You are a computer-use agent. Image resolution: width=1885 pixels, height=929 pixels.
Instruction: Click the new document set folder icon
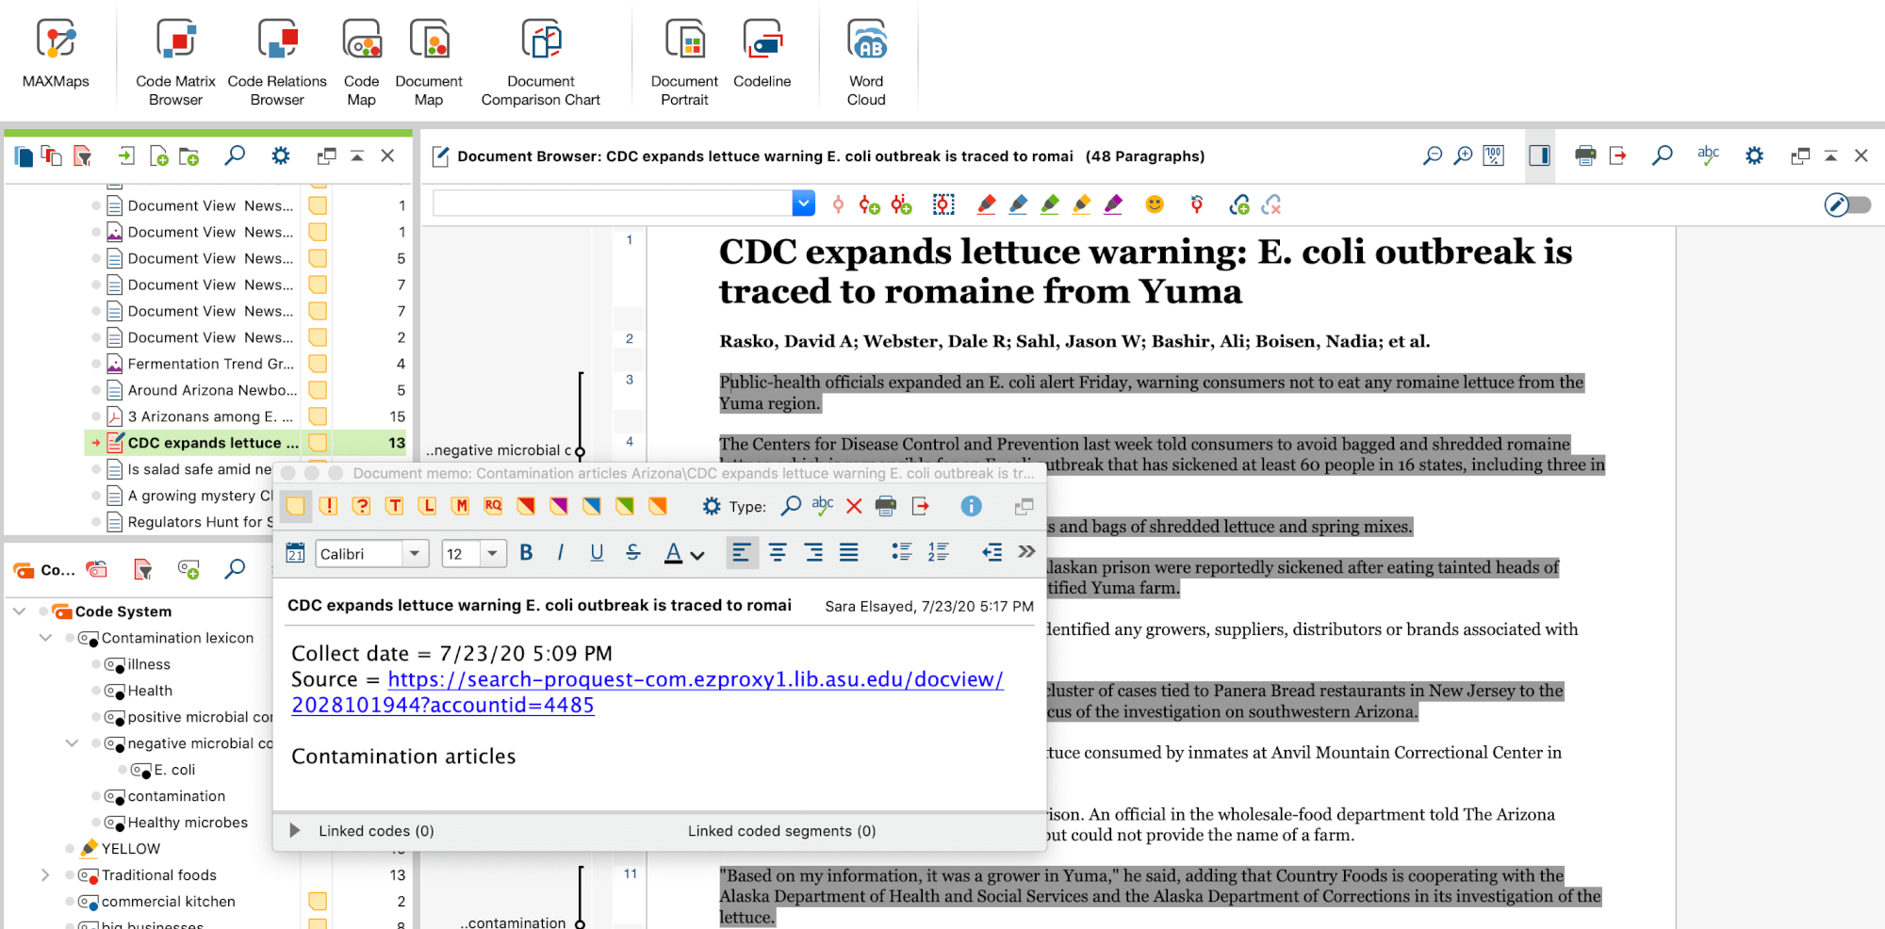189,156
